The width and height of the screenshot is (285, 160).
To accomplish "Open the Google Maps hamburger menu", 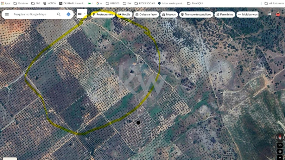I will [7, 15].
